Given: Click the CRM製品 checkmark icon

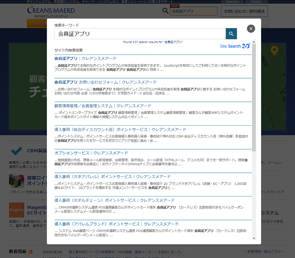Looking at the screenshot, I should [17, 151].
